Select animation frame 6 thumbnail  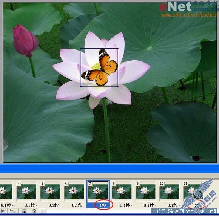coord(74,191)
